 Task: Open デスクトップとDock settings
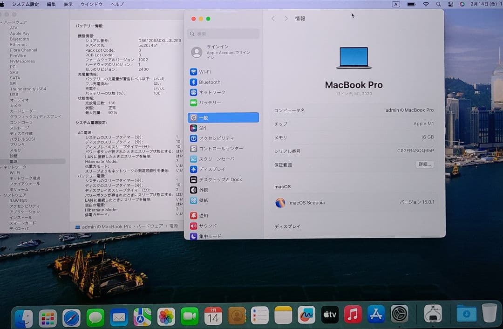pyautogui.click(x=219, y=179)
